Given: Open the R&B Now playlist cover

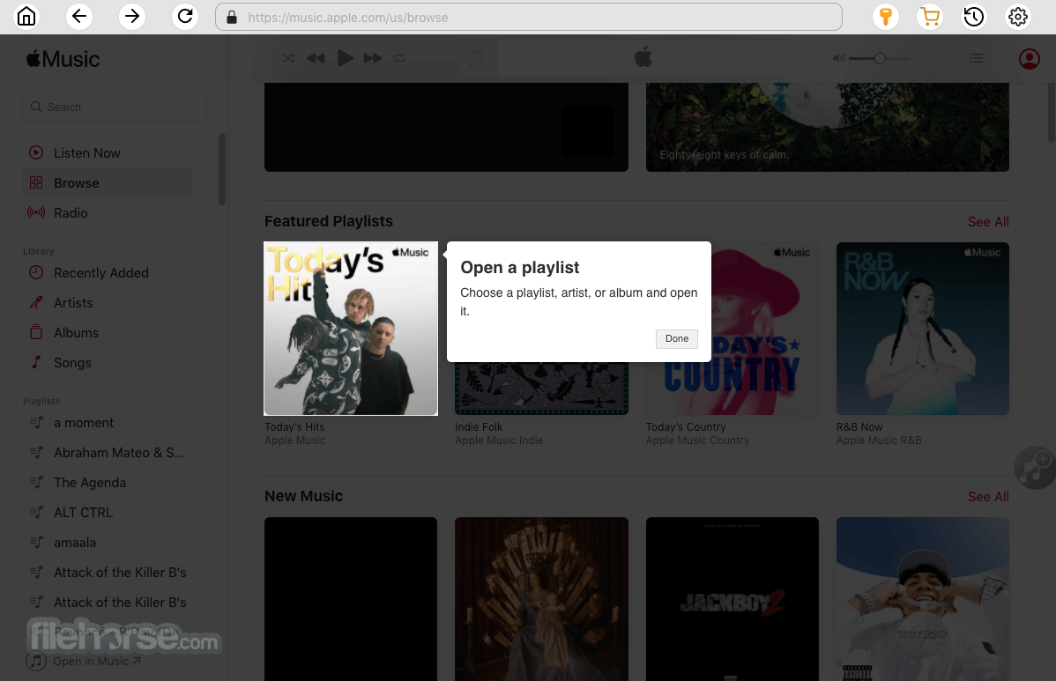Looking at the screenshot, I should coord(923,329).
